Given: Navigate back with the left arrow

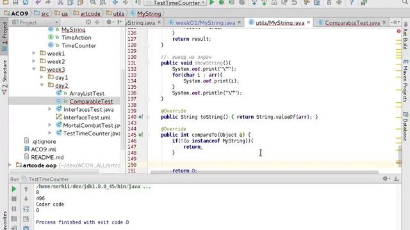Looking at the screenshot, I should (115, 3).
